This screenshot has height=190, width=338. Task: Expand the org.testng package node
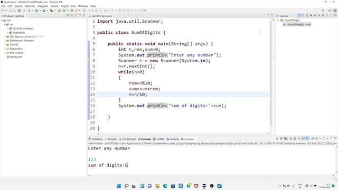tap(7, 33)
